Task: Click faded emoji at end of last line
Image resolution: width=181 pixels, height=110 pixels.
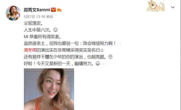Action: pyautogui.click(x=104, y=63)
